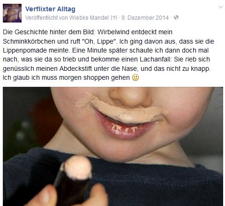225x206 pixels.
Task: Open Wiebke Mandel's profile link
Action: click(89, 18)
